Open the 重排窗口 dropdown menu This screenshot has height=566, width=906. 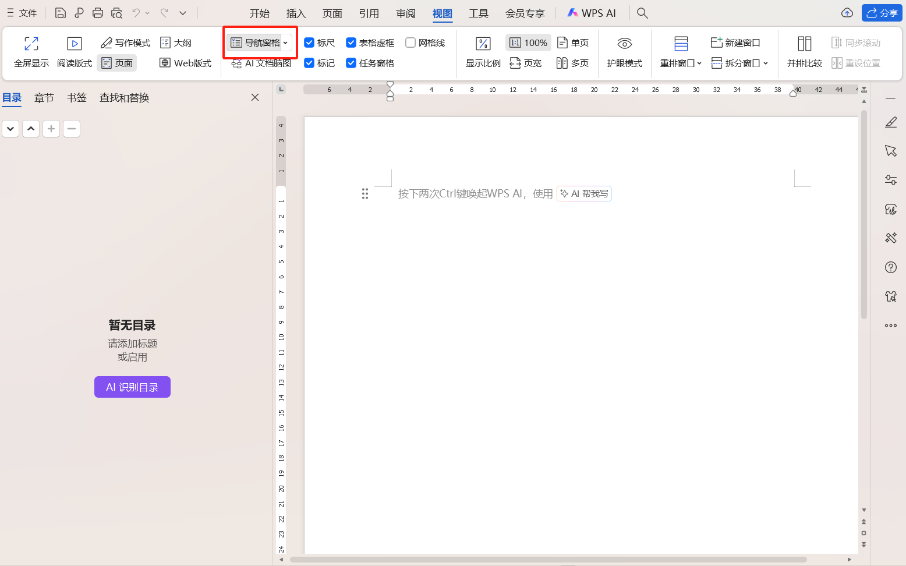(x=699, y=63)
